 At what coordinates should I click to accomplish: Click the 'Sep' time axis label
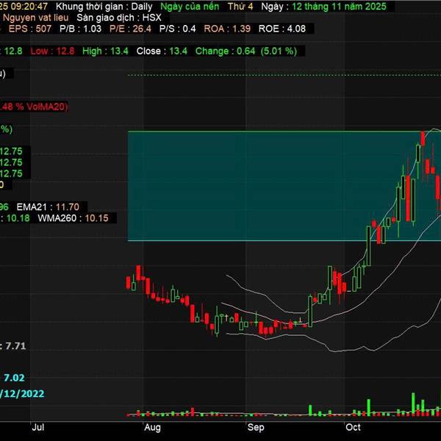pos(256,428)
